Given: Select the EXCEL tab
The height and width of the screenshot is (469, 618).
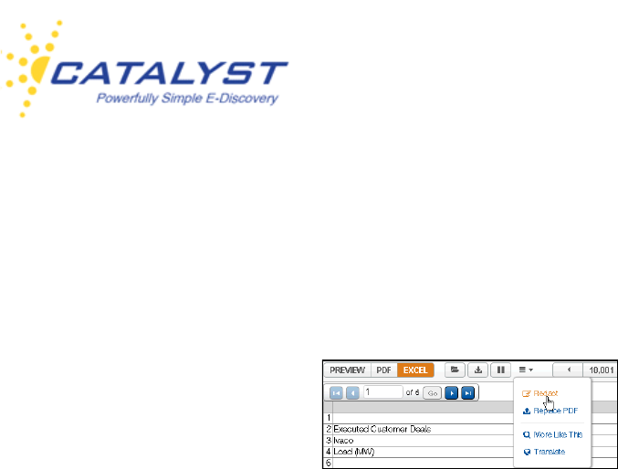Looking at the screenshot, I should pos(415,370).
